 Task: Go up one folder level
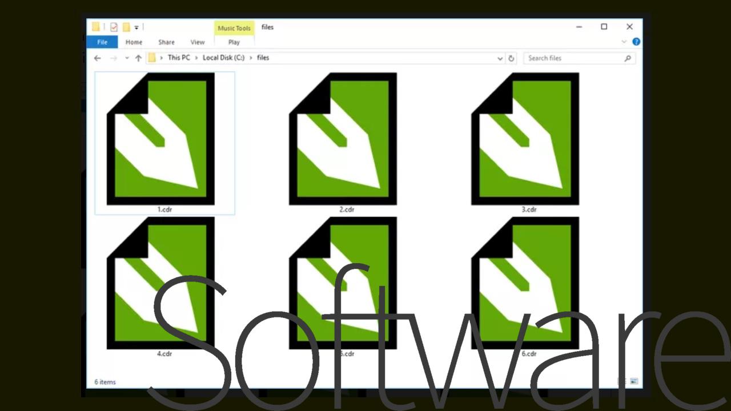click(138, 58)
